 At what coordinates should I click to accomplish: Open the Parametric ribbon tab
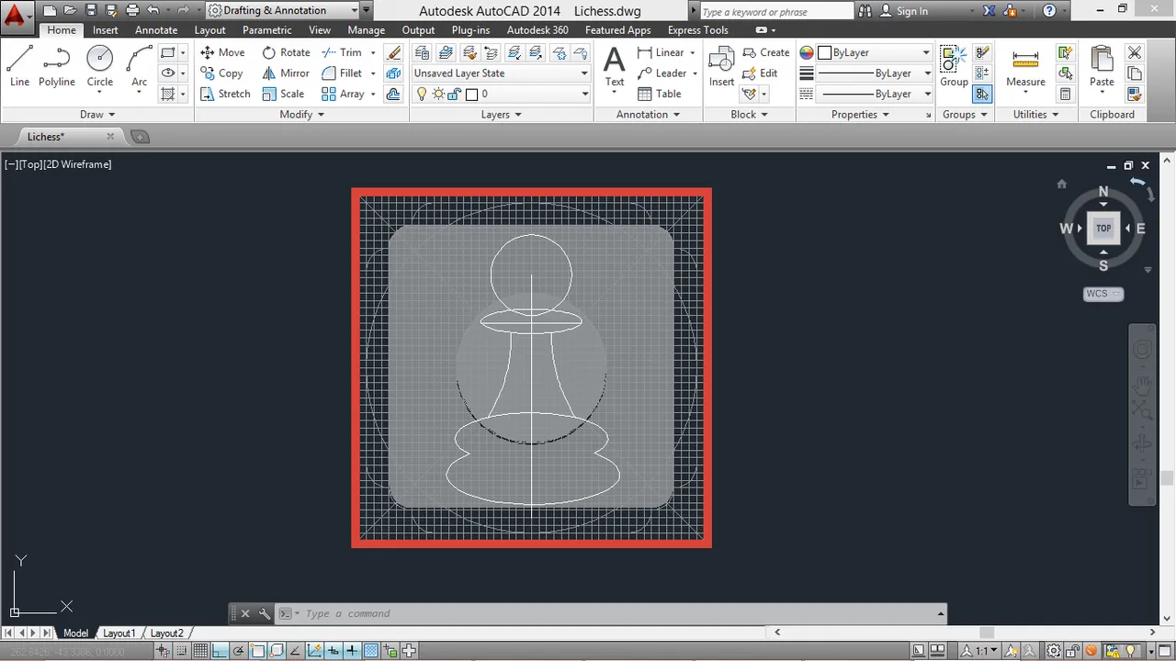pyautogui.click(x=267, y=30)
